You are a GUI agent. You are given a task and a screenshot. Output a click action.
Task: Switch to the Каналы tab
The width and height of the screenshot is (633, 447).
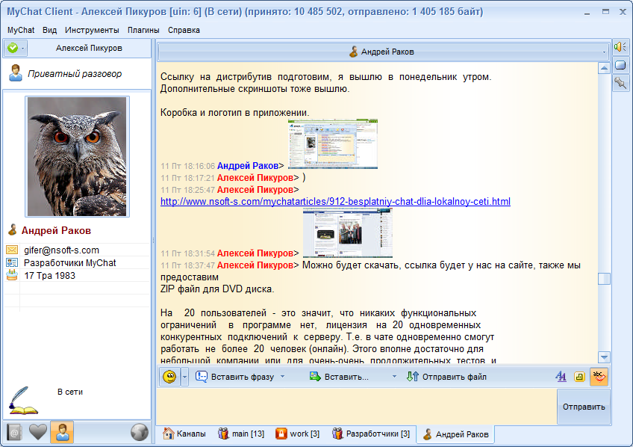184,434
